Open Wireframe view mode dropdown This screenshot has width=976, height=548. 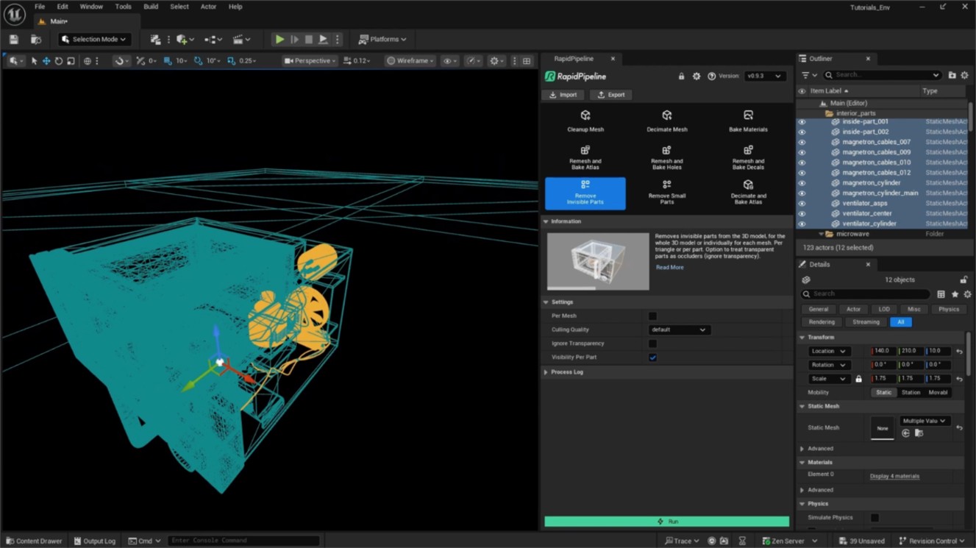pyautogui.click(x=410, y=61)
